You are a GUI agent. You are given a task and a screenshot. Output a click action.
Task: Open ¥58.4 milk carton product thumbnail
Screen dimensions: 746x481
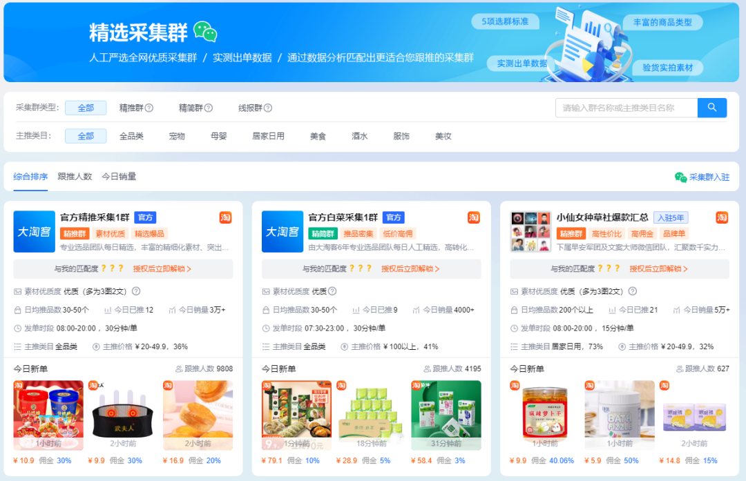446,415
